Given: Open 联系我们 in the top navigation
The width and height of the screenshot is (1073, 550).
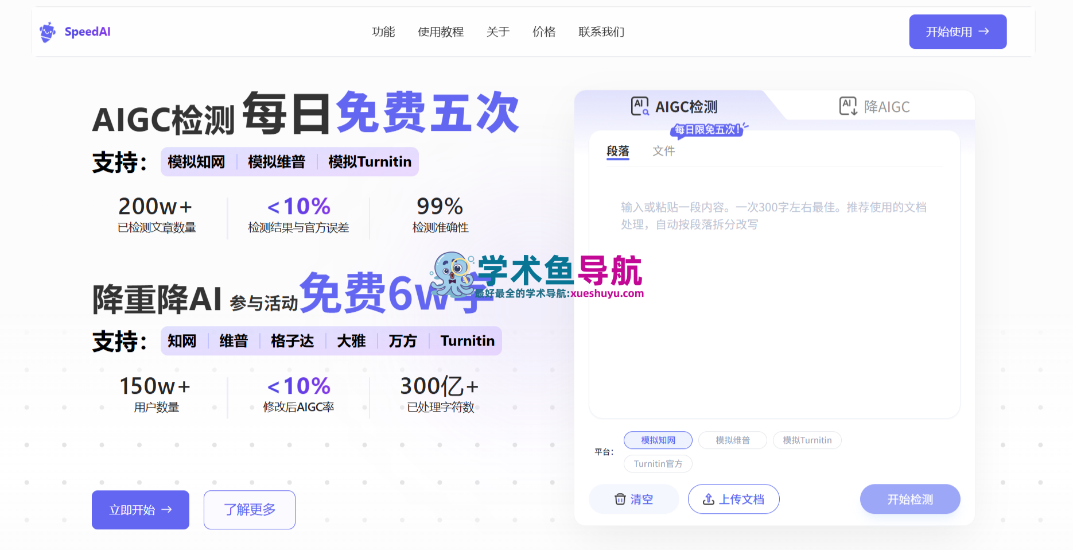Looking at the screenshot, I should [601, 32].
